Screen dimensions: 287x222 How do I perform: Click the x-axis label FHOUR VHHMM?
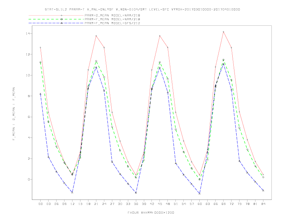[x=151, y=213]
